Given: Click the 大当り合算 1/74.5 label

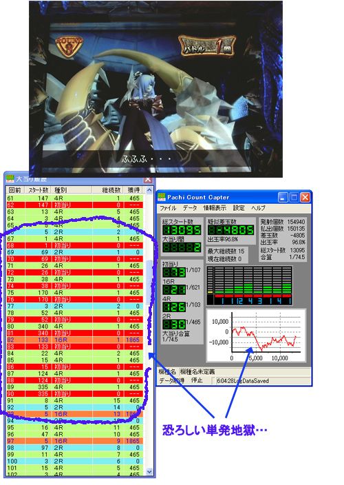Looking at the screenshot, I should (176, 336).
